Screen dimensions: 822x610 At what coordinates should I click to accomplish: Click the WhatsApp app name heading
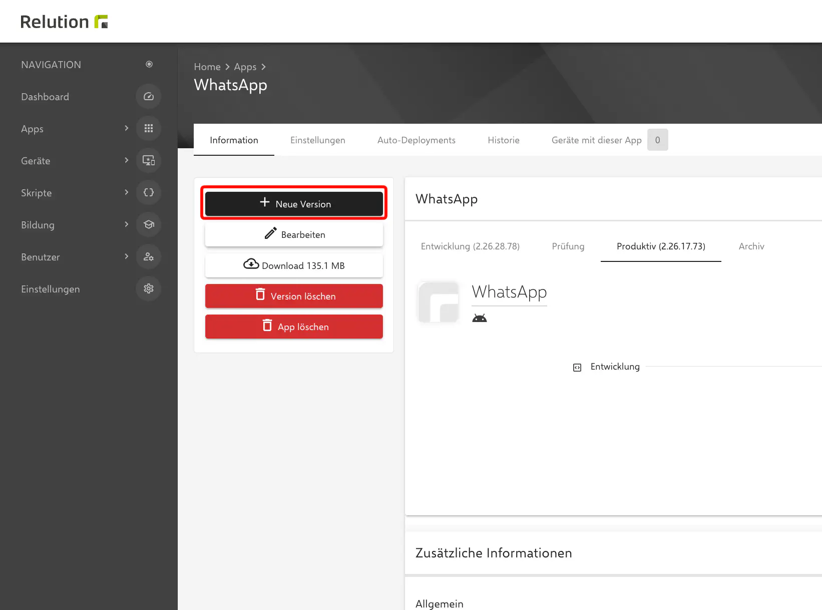click(509, 291)
